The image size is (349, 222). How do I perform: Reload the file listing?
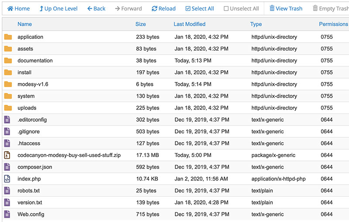pyautogui.click(x=164, y=8)
